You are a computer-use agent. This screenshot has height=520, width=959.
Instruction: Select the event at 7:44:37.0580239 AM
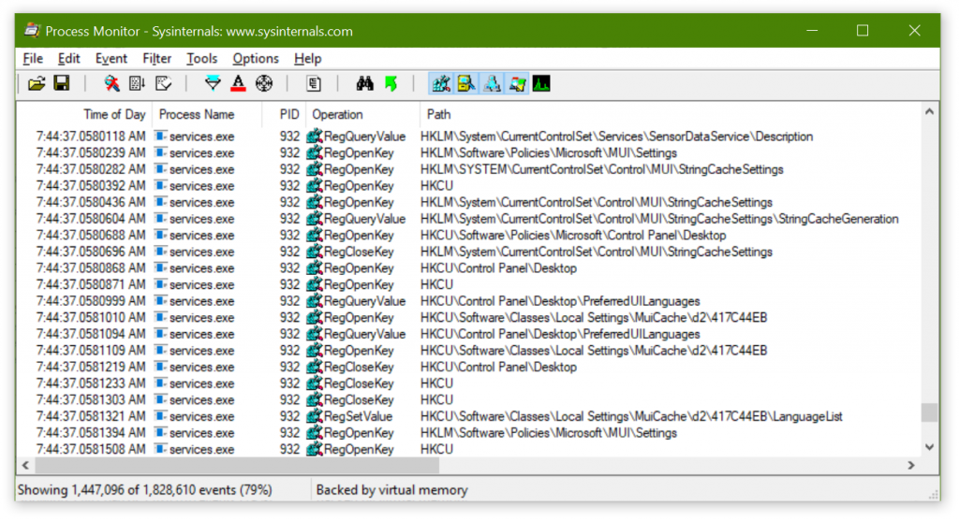click(x=470, y=152)
